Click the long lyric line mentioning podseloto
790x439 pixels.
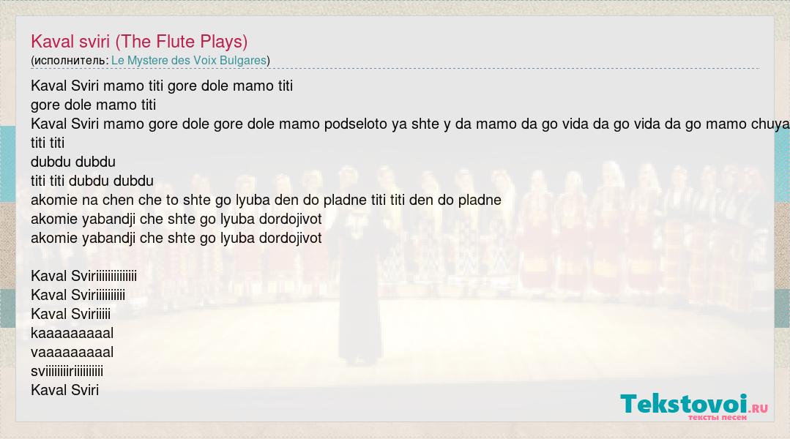pos(410,124)
